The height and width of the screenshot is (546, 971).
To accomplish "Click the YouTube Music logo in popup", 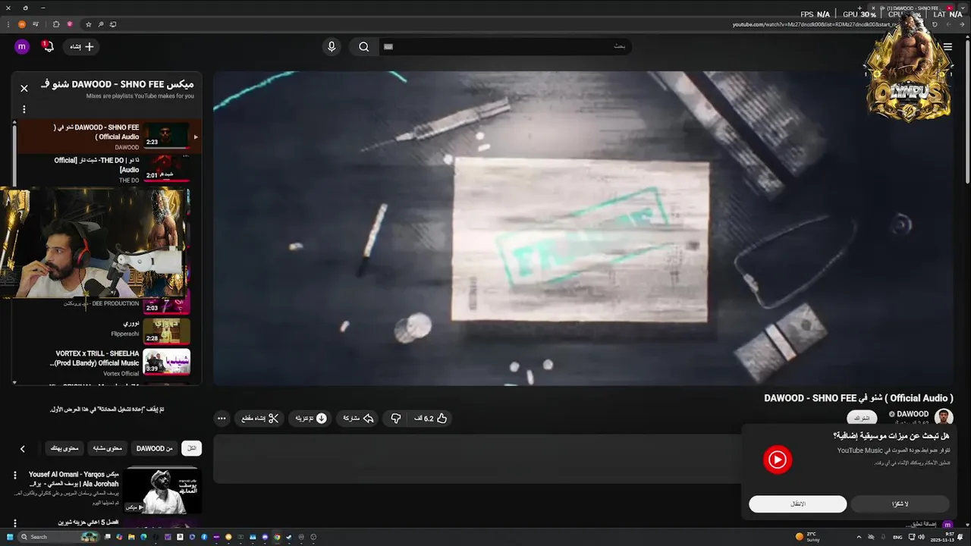I will tap(777, 460).
